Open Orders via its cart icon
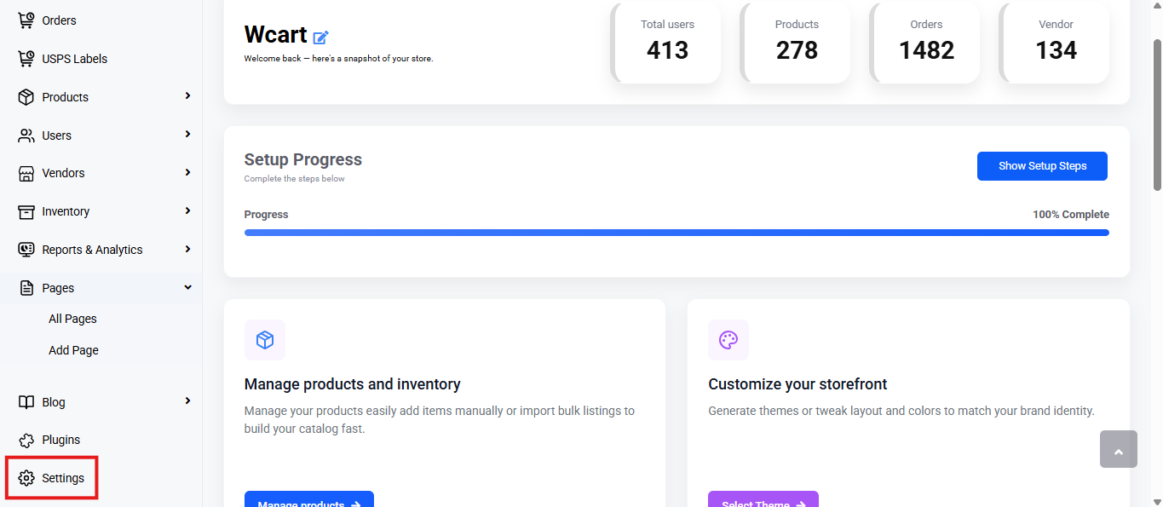This screenshot has width=1163, height=507. pyautogui.click(x=26, y=20)
